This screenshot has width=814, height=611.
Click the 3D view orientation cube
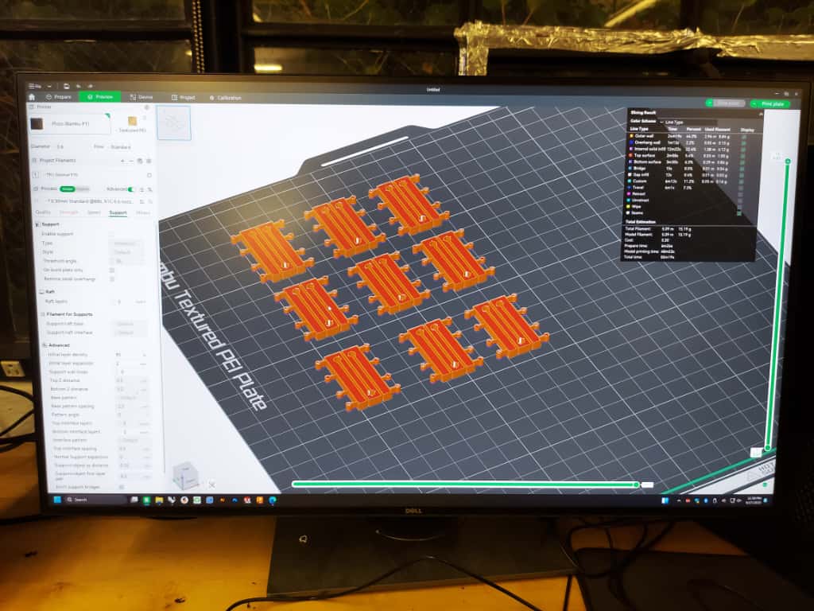point(186,476)
